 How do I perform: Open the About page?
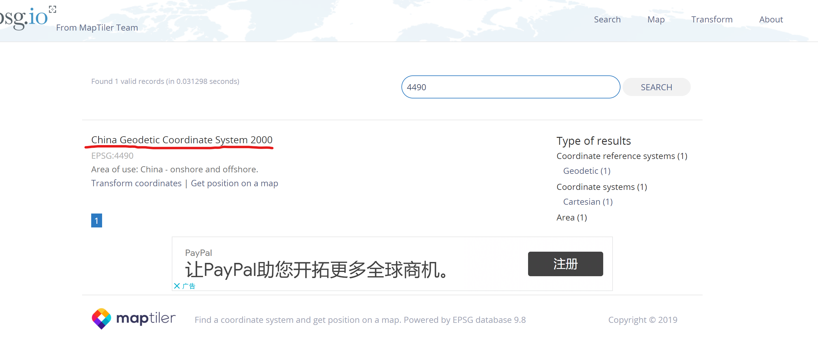771,19
